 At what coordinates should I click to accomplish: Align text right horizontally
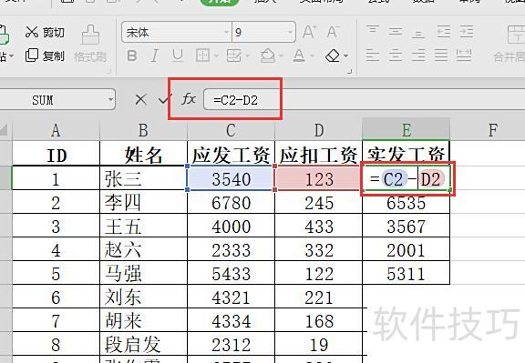pos(418,55)
